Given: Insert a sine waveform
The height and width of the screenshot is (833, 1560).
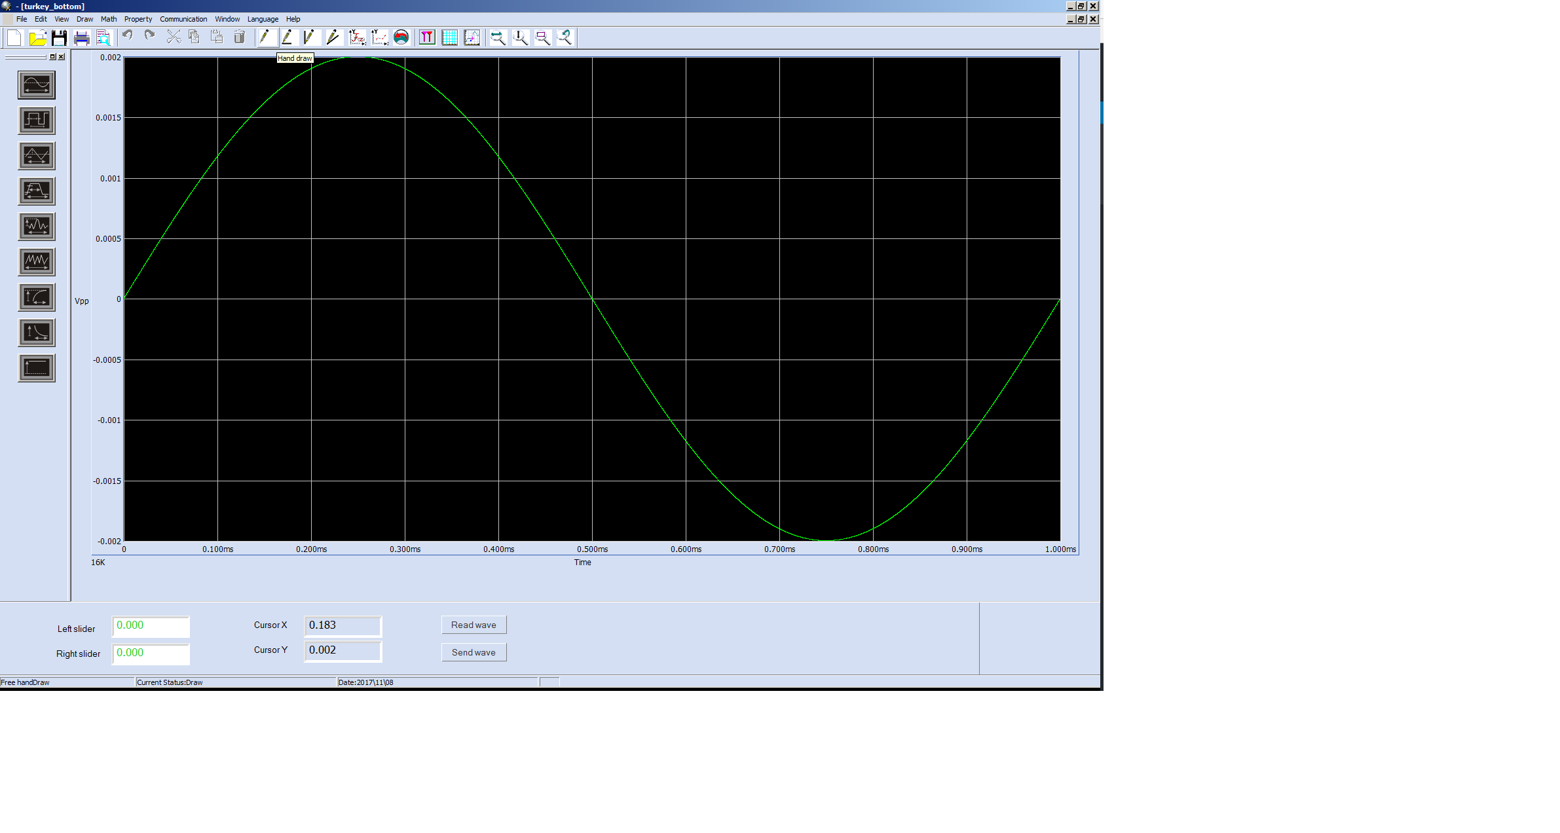Looking at the screenshot, I should click(37, 85).
